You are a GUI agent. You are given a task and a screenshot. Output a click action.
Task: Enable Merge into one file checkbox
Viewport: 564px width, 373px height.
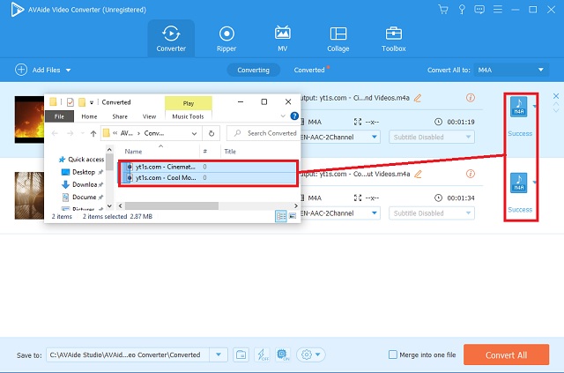pyautogui.click(x=393, y=354)
